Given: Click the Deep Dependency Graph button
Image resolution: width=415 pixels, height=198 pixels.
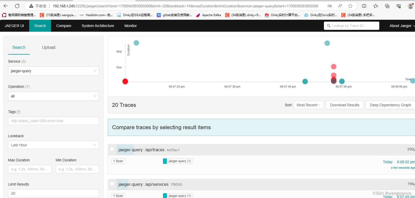Looking at the screenshot, I should 390,105.
